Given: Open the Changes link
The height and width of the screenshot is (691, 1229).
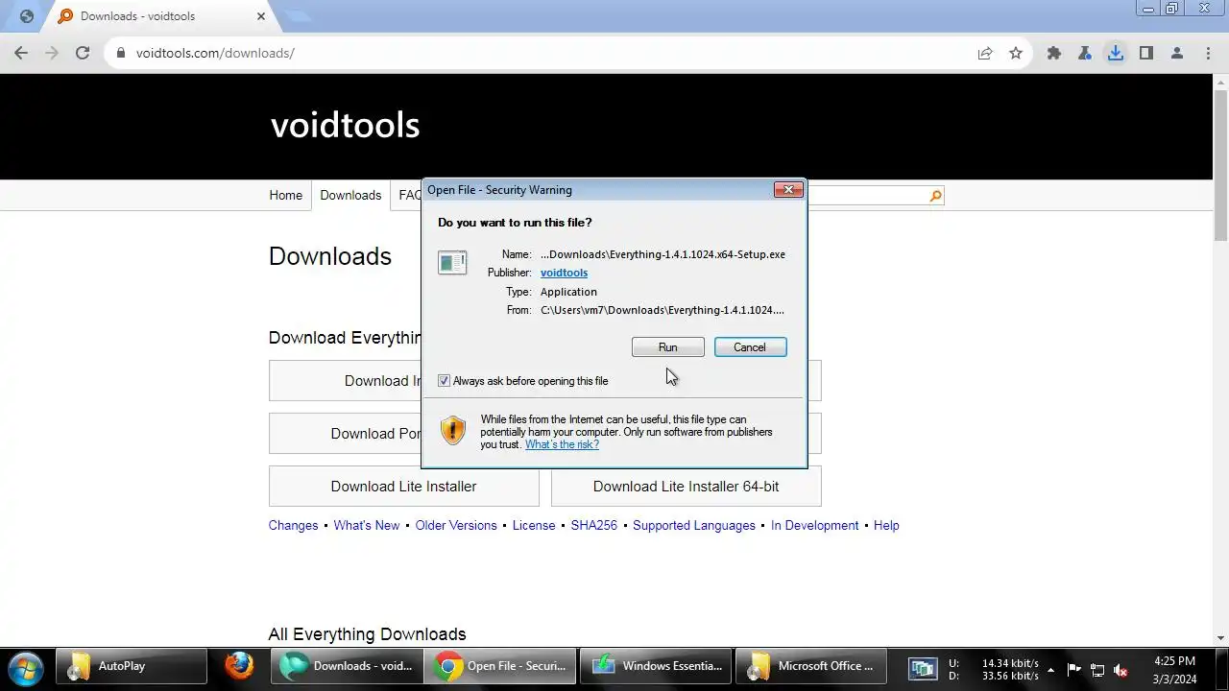Looking at the screenshot, I should [x=293, y=525].
